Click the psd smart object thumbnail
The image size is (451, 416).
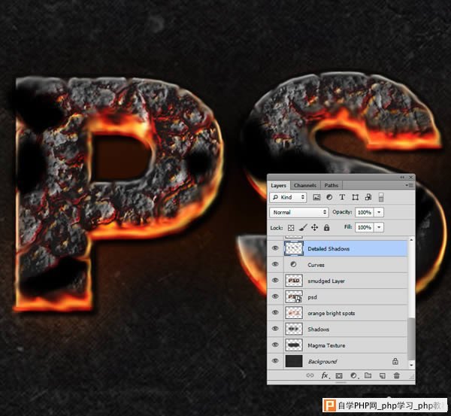click(x=294, y=296)
